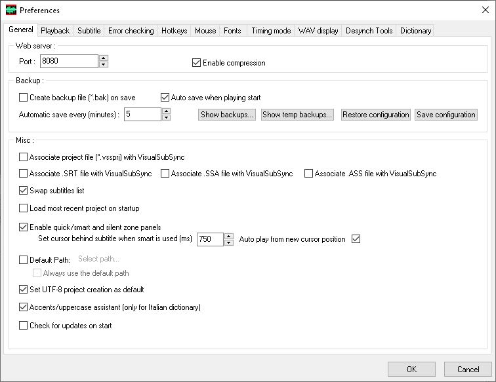This screenshot has height=382, width=496.
Task: Decrease smart cursor delay milliseconds value
Action: [x=228, y=242]
